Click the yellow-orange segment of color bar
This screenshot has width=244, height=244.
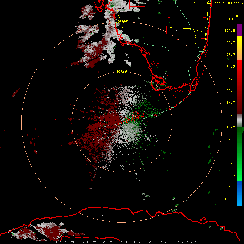[239, 48]
